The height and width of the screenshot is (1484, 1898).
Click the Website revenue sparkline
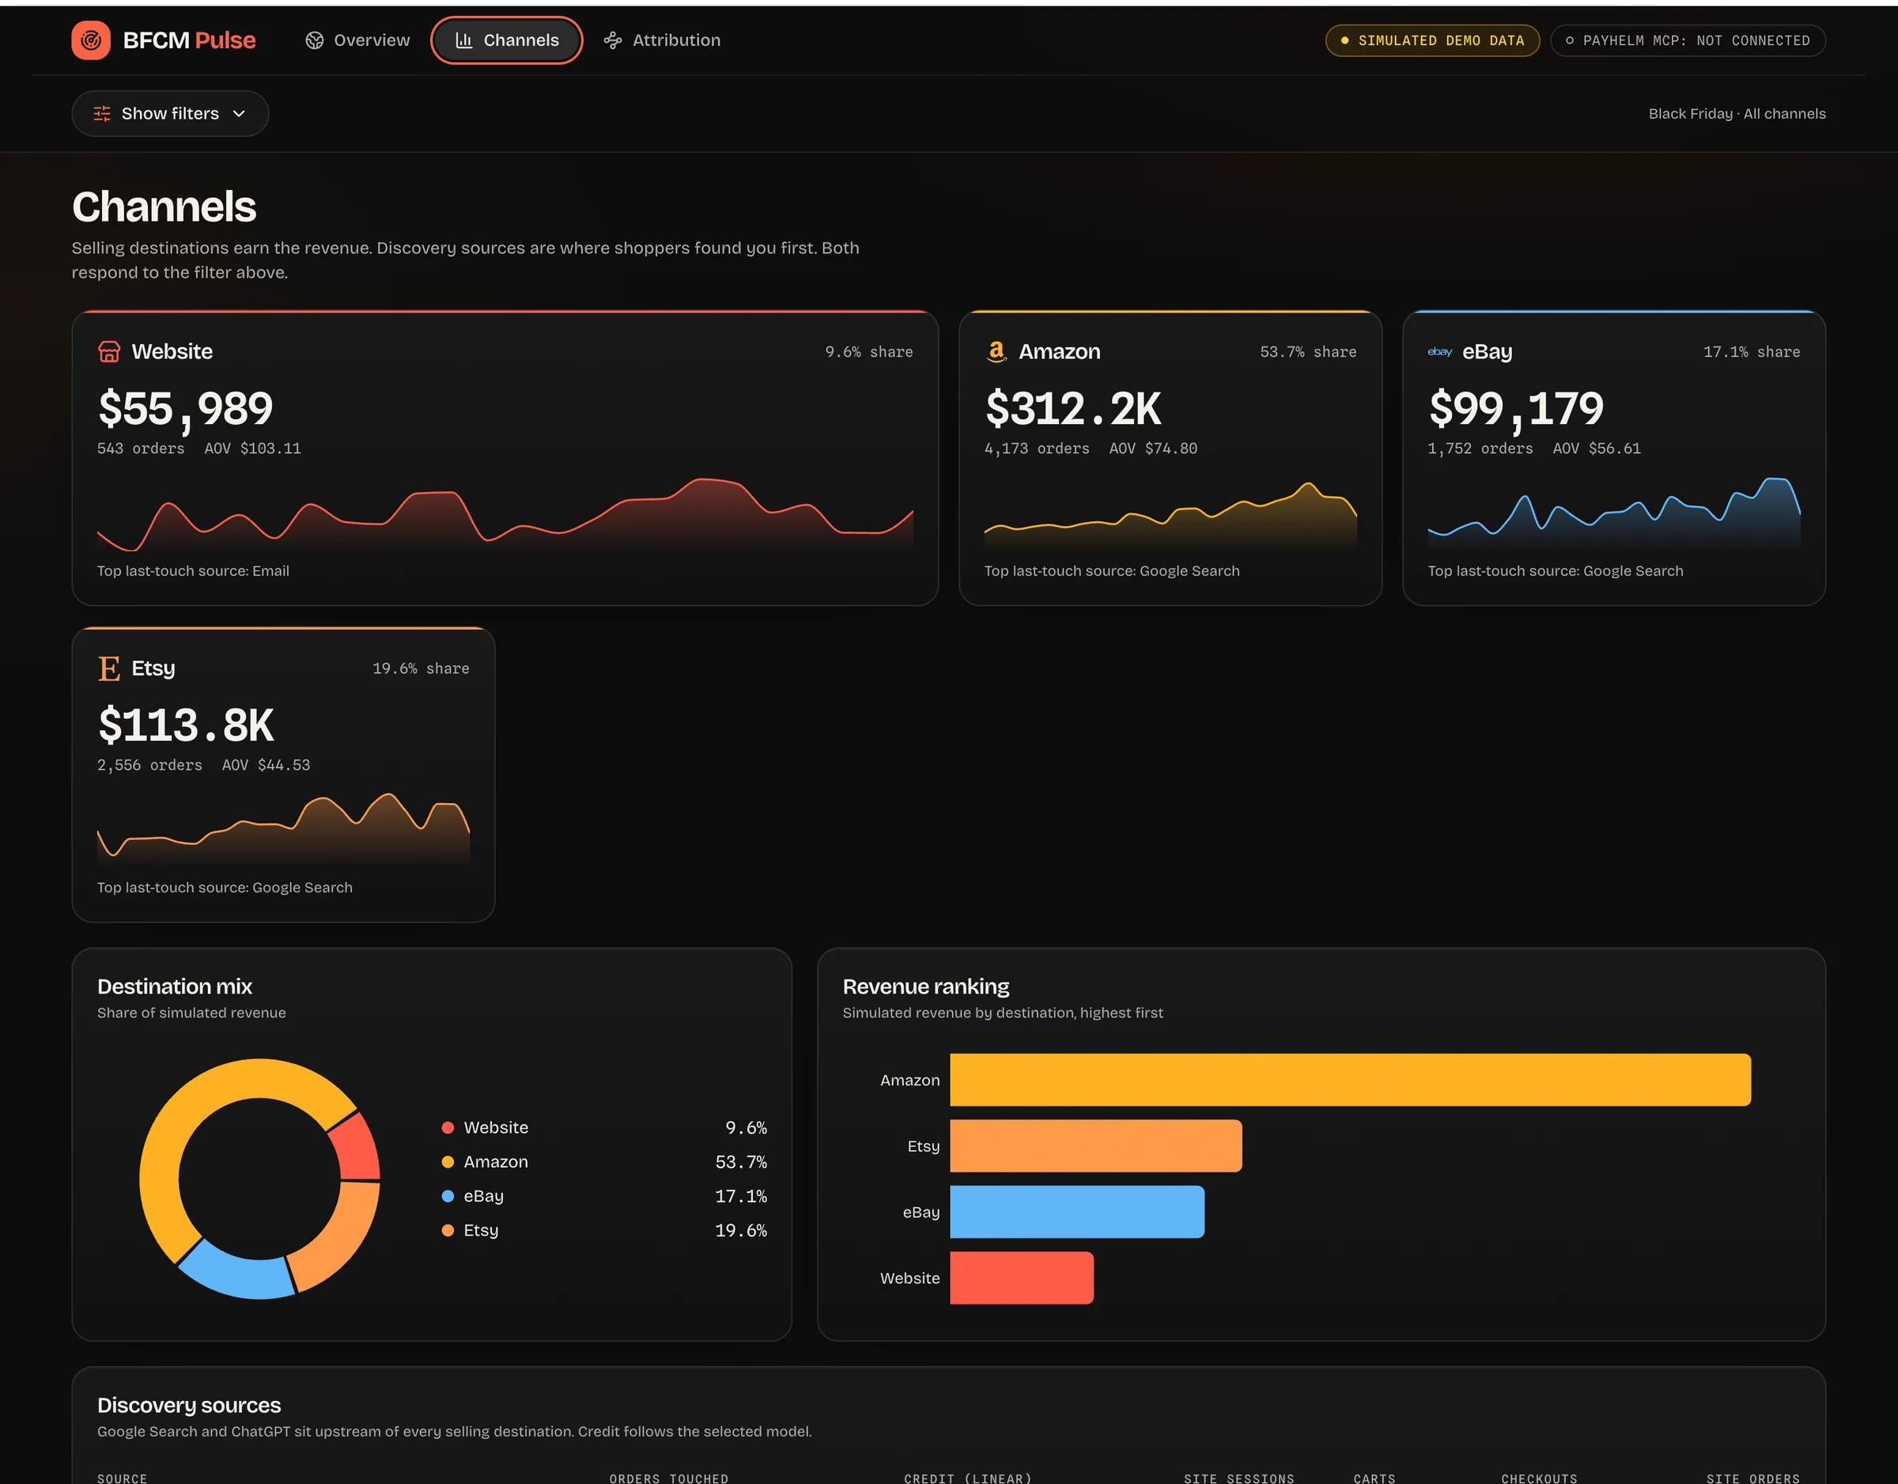pos(505,514)
